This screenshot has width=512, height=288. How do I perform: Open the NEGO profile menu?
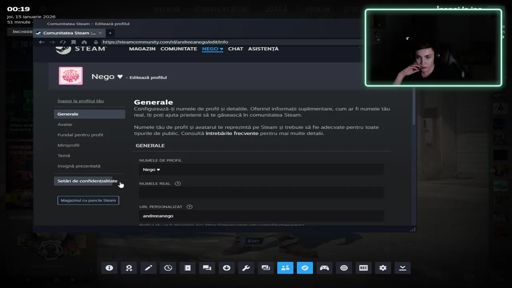(x=212, y=49)
